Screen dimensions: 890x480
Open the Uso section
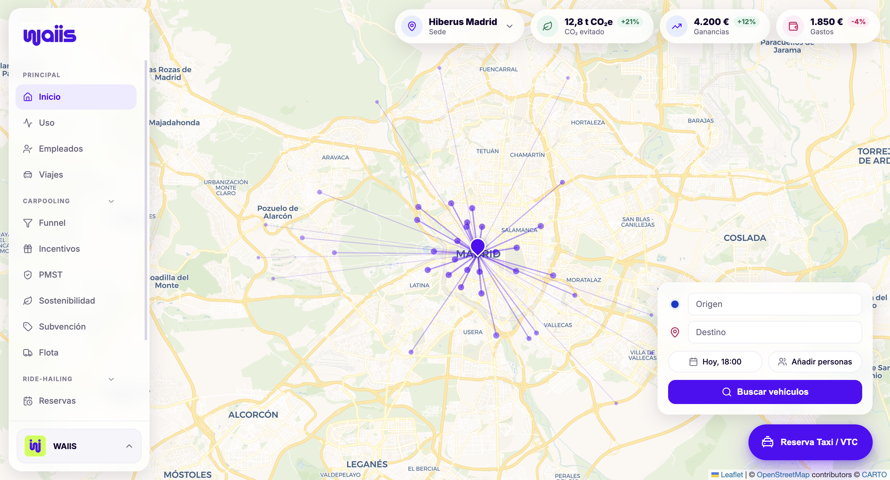tap(76, 123)
